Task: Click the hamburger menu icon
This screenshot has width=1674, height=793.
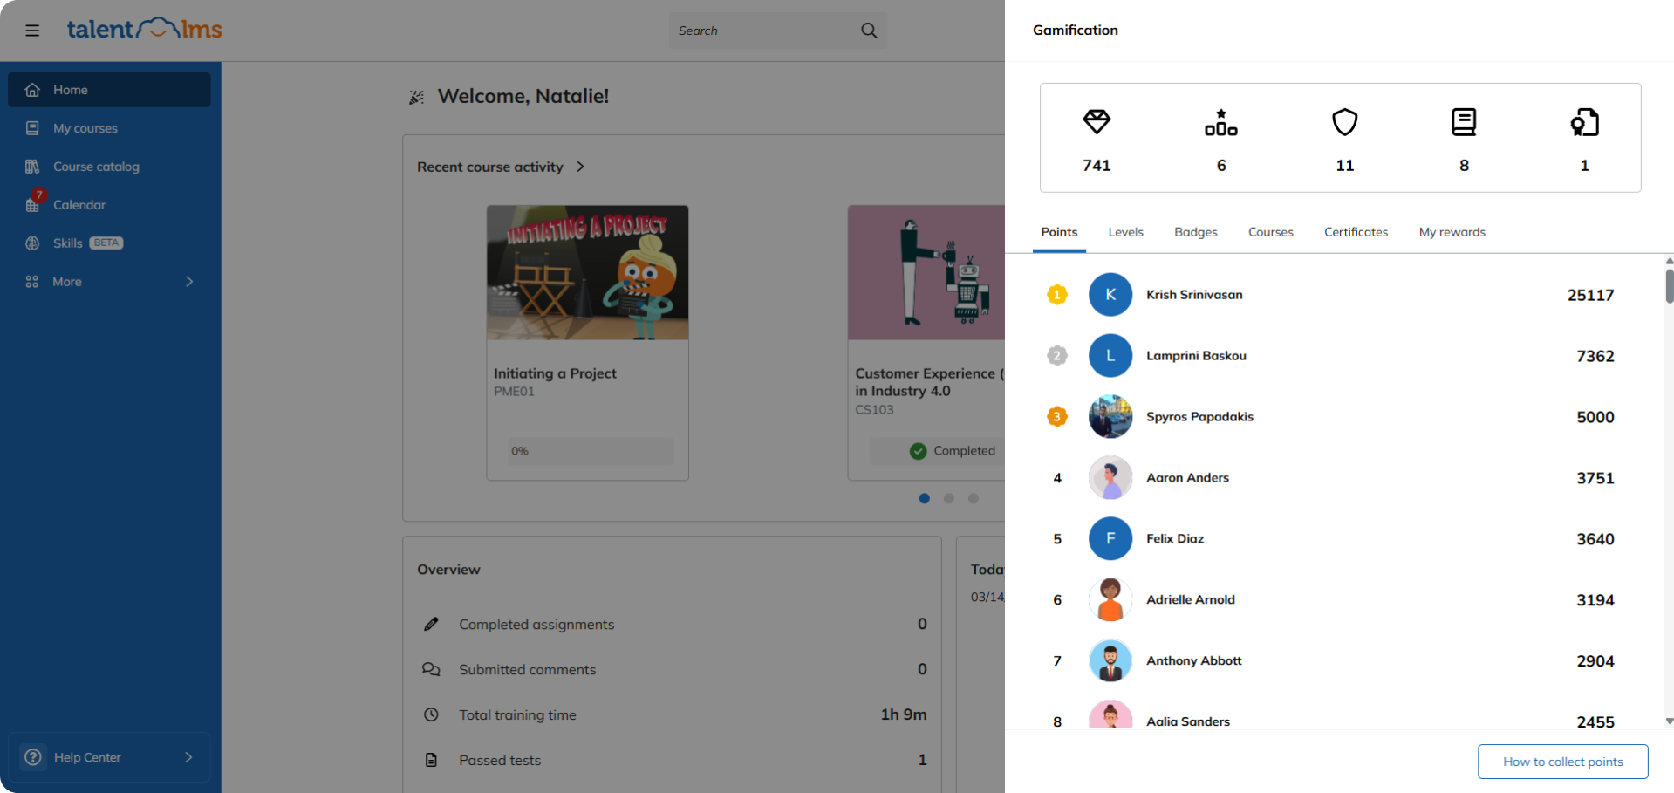Action: pyautogui.click(x=32, y=31)
